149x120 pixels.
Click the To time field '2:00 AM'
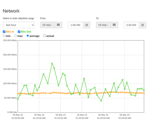click(131, 25)
